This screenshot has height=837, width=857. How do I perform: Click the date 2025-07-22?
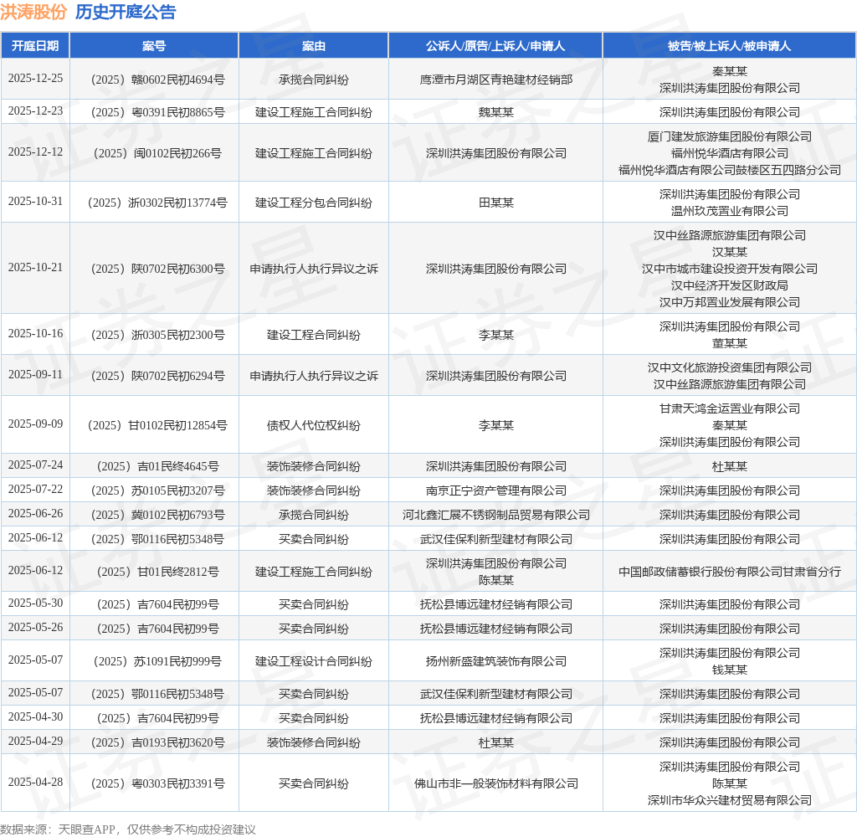click(x=35, y=489)
